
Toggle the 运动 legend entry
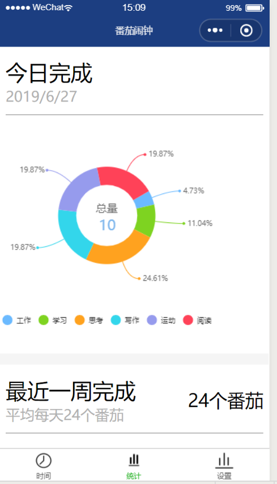point(161,320)
